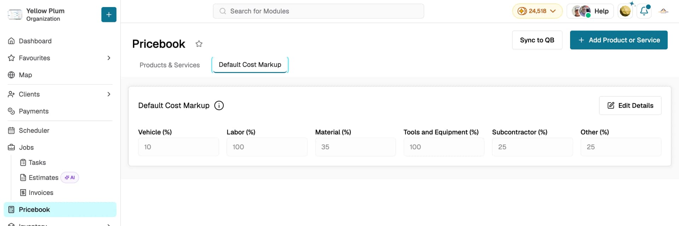Expand the Favourites submenu chevron
Viewport: 679px width, 226px height.
point(109,58)
